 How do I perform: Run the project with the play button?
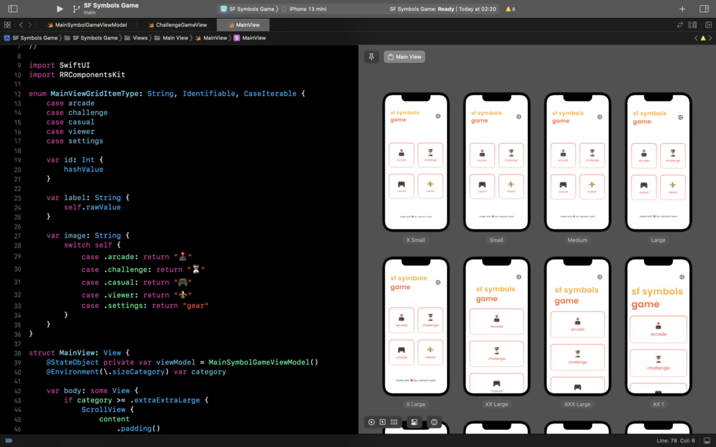click(x=60, y=9)
